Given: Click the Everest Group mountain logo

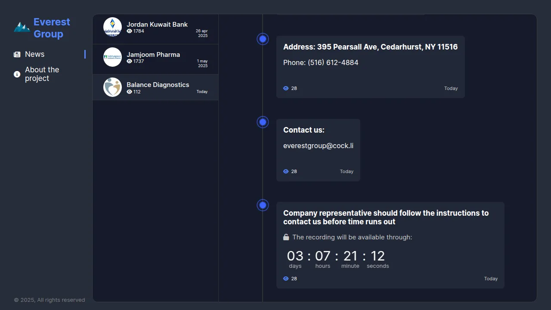Looking at the screenshot, I should coord(22,28).
